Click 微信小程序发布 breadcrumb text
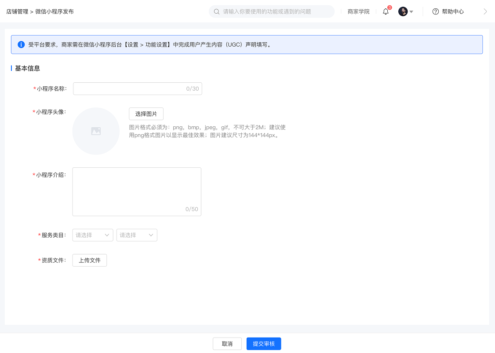The height and width of the screenshot is (353, 495). [x=55, y=12]
